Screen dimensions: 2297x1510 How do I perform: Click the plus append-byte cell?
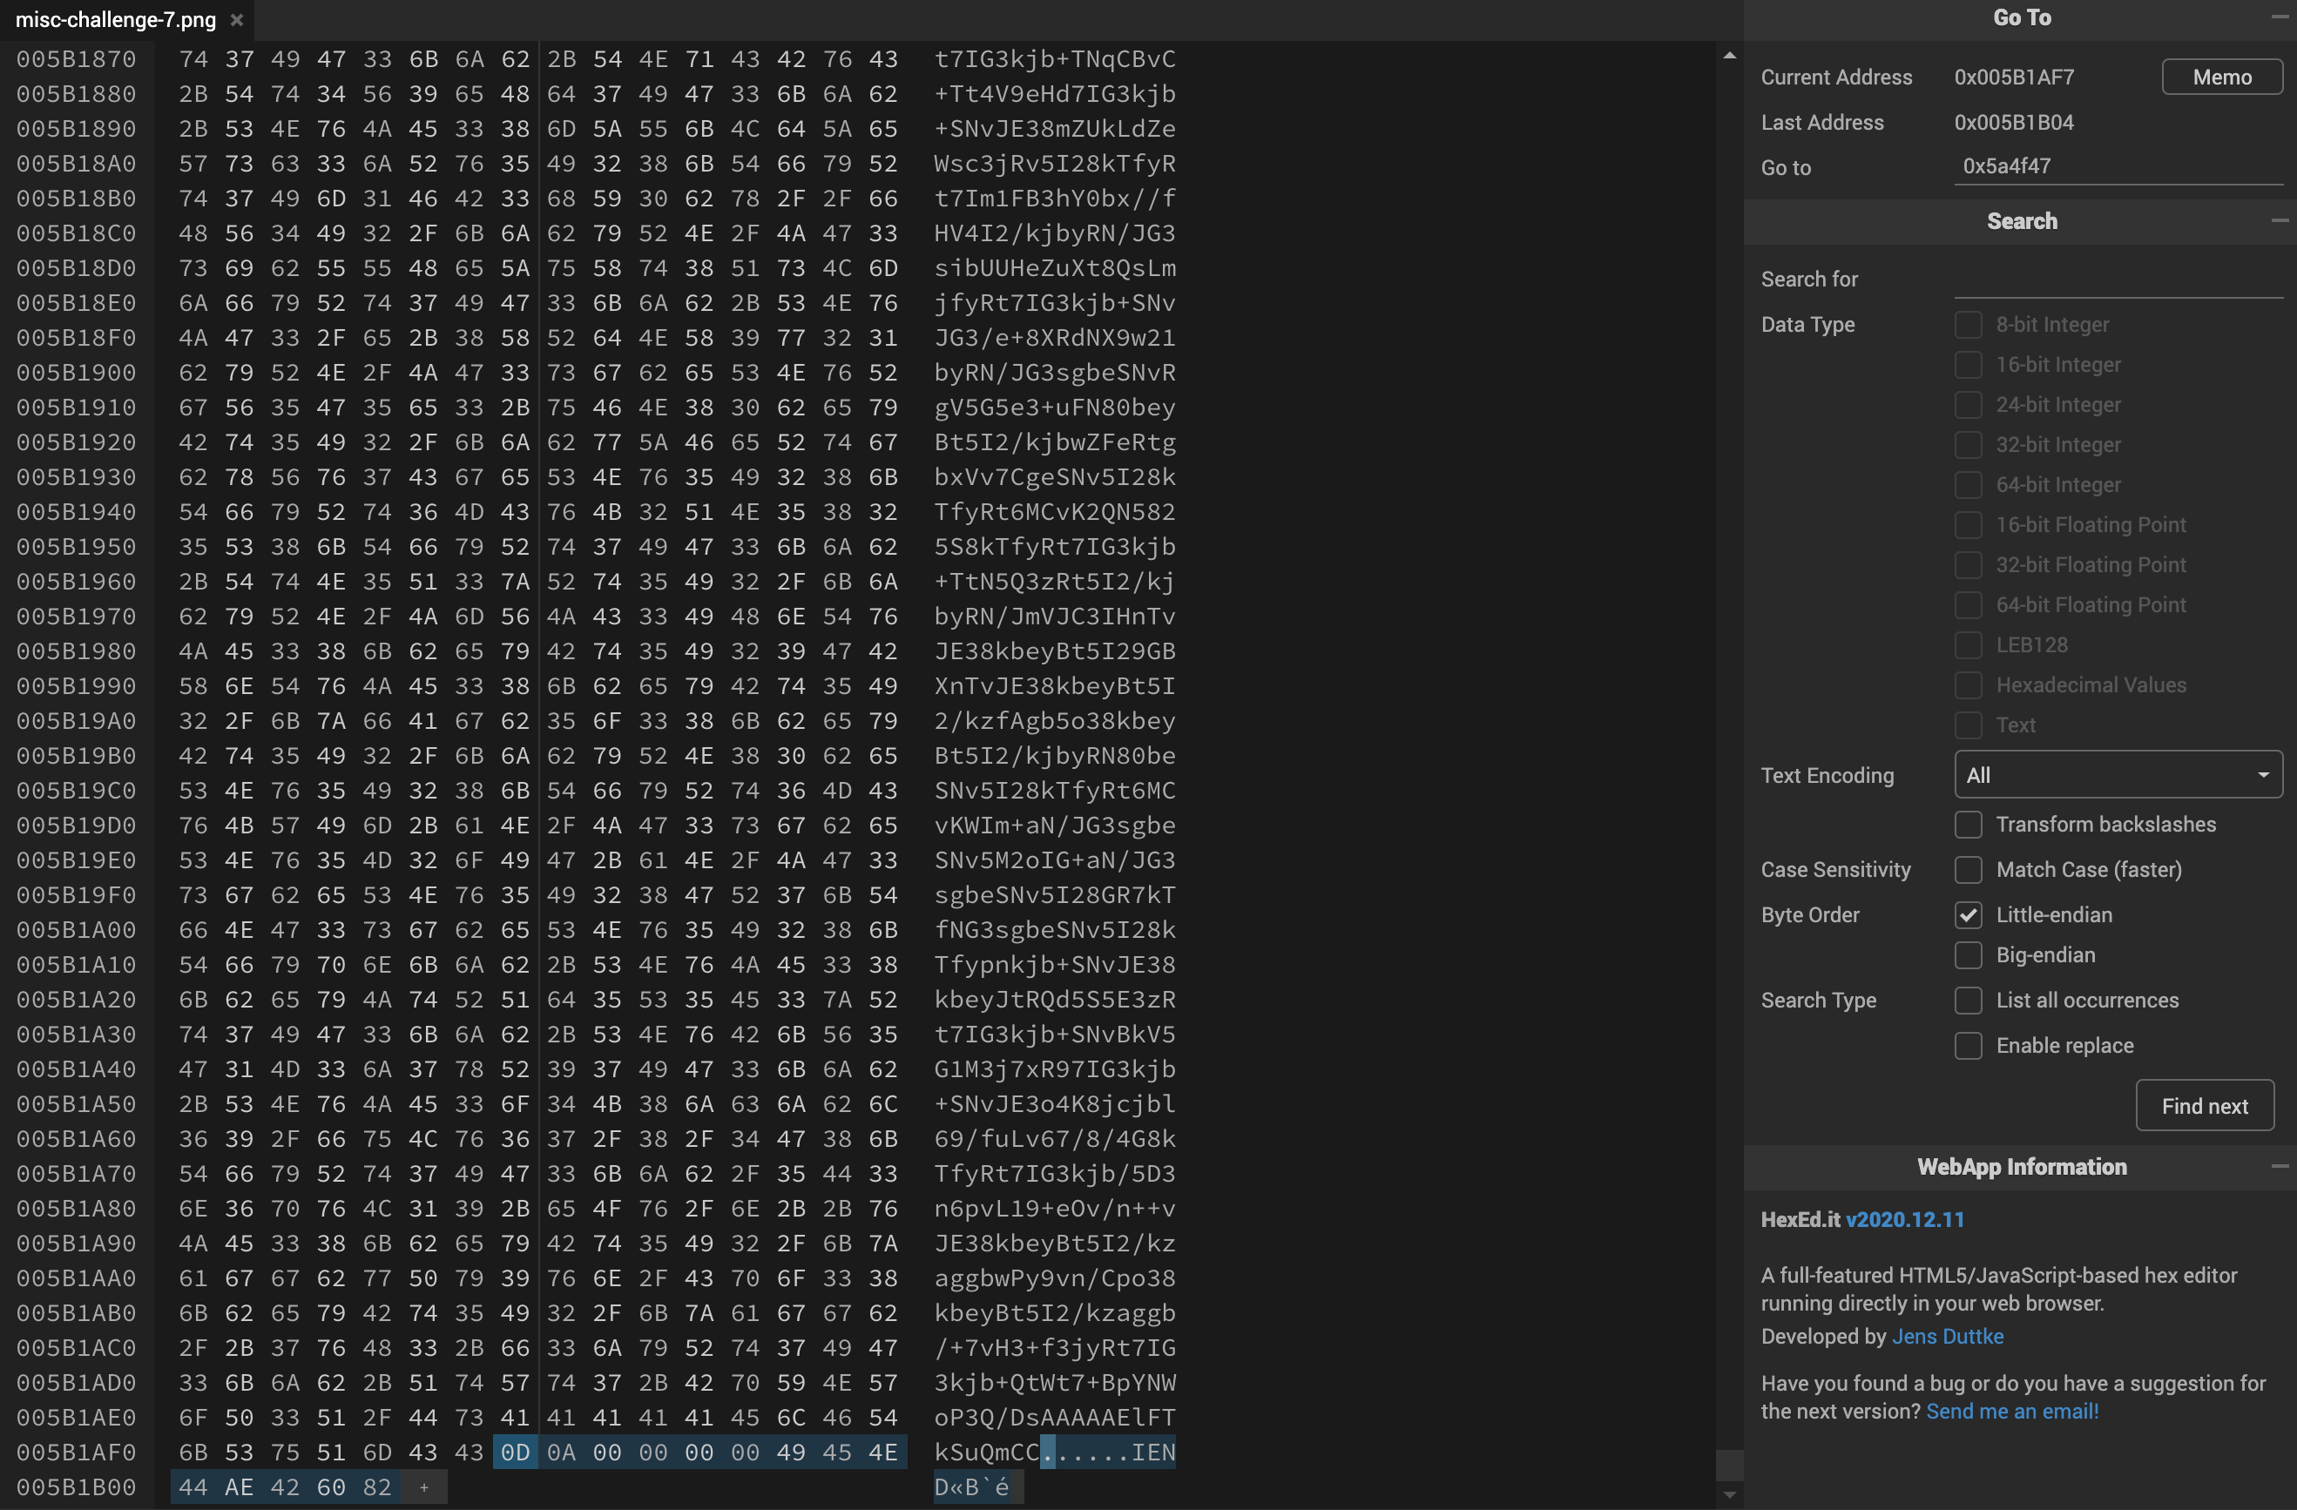pos(423,1486)
